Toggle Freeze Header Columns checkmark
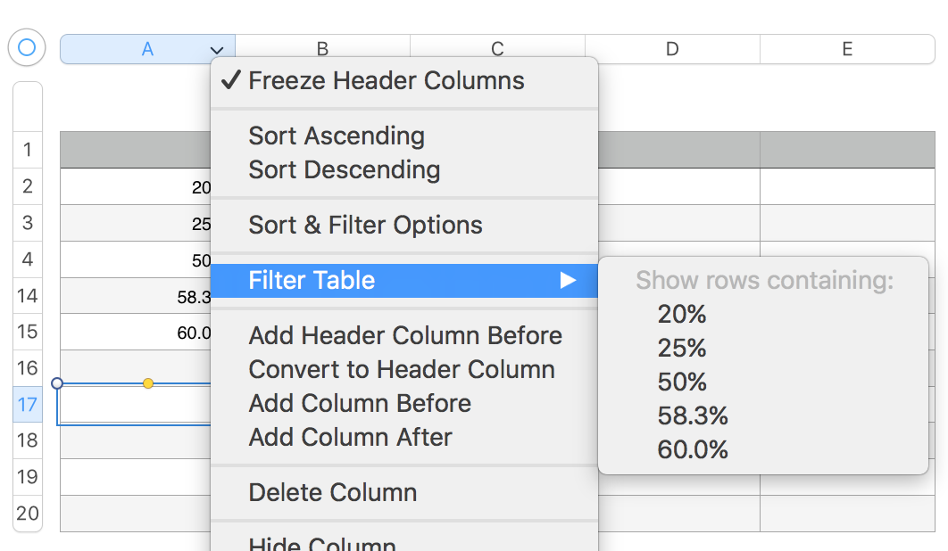The height and width of the screenshot is (551, 948). pos(230,81)
